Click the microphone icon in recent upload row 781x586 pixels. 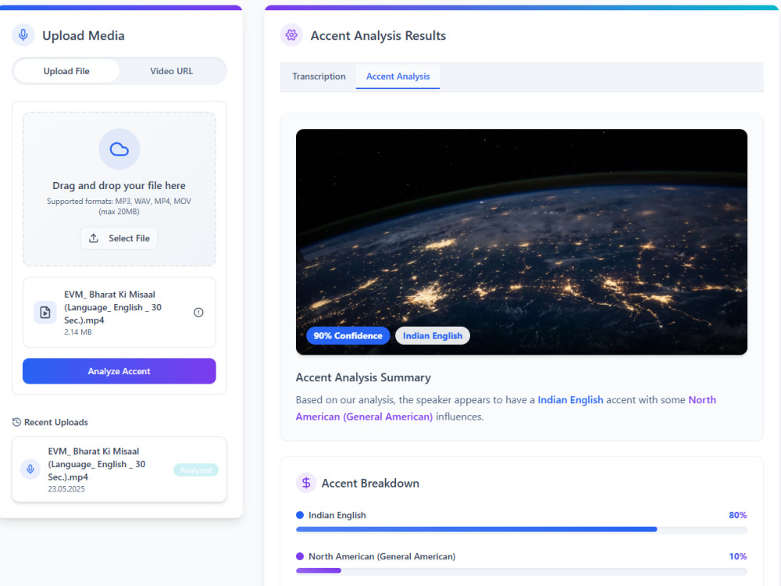coord(30,470)
